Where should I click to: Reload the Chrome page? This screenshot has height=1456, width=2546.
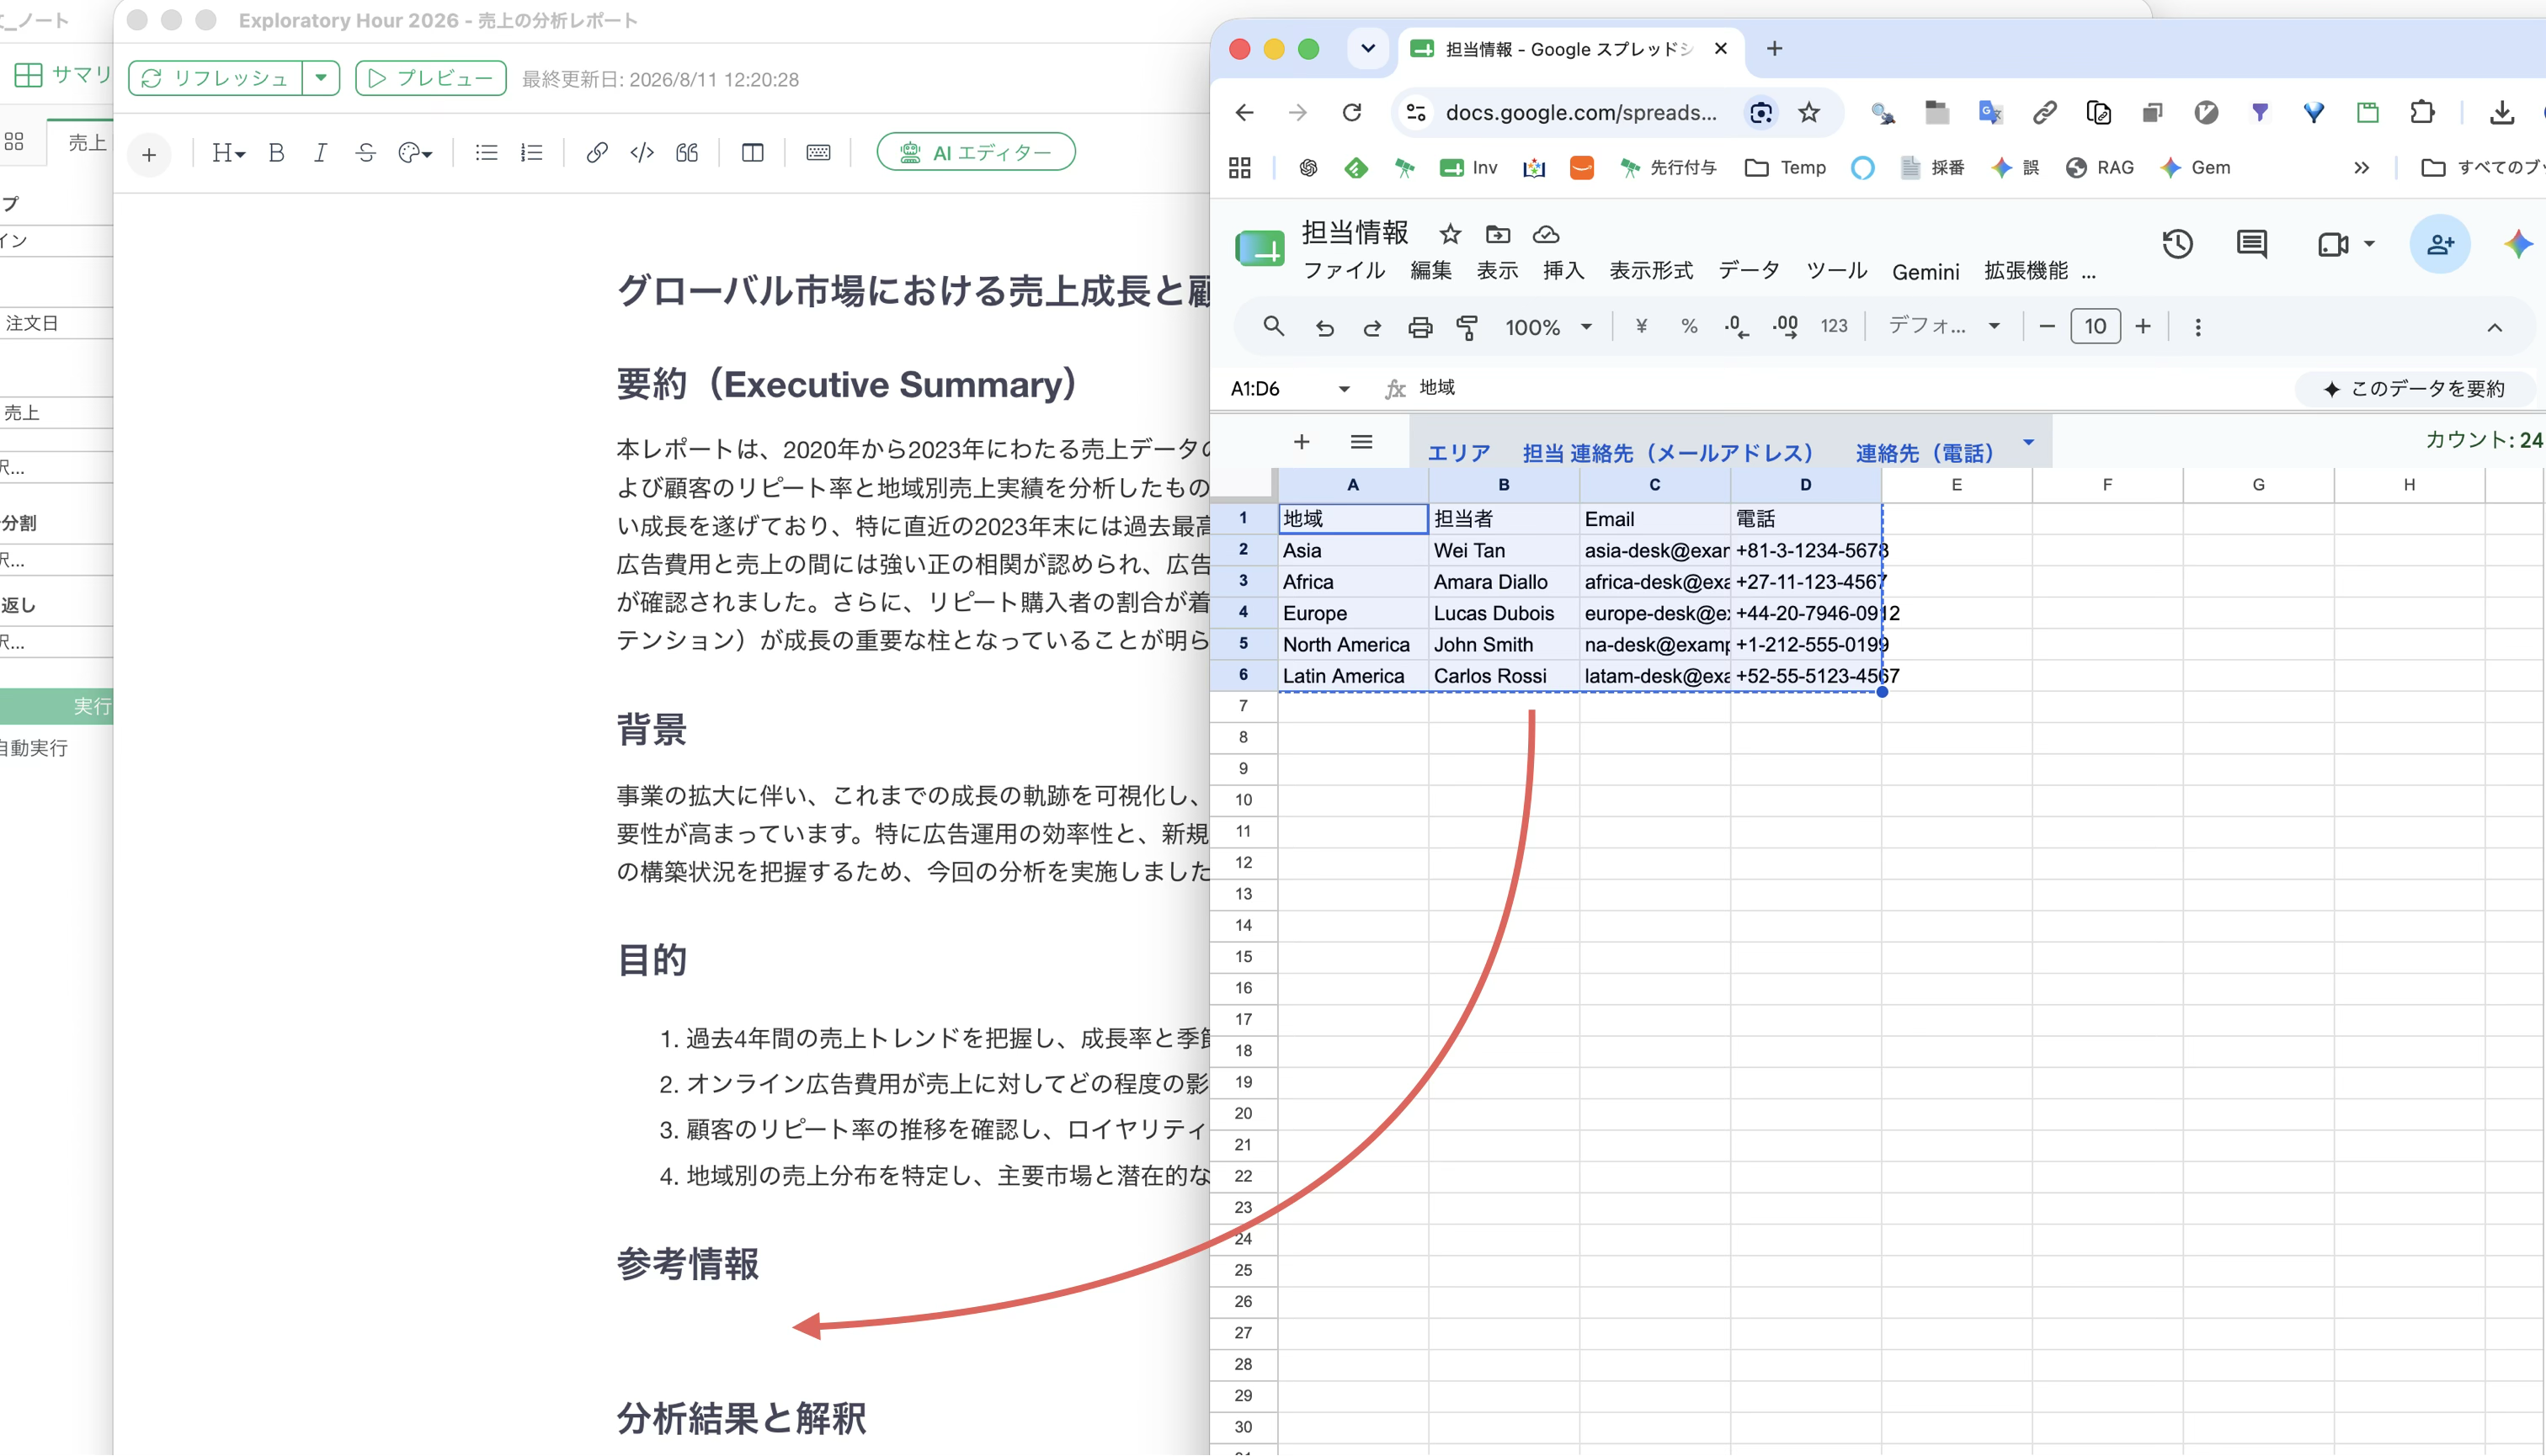click(1351, 112)
